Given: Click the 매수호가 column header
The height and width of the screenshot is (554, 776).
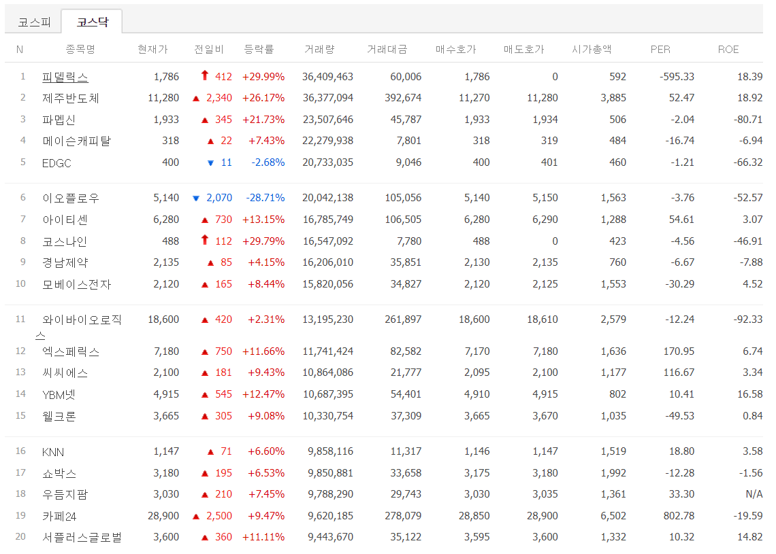Looking at the screenshot, I should pyautogui.click(x=456, y=49).
